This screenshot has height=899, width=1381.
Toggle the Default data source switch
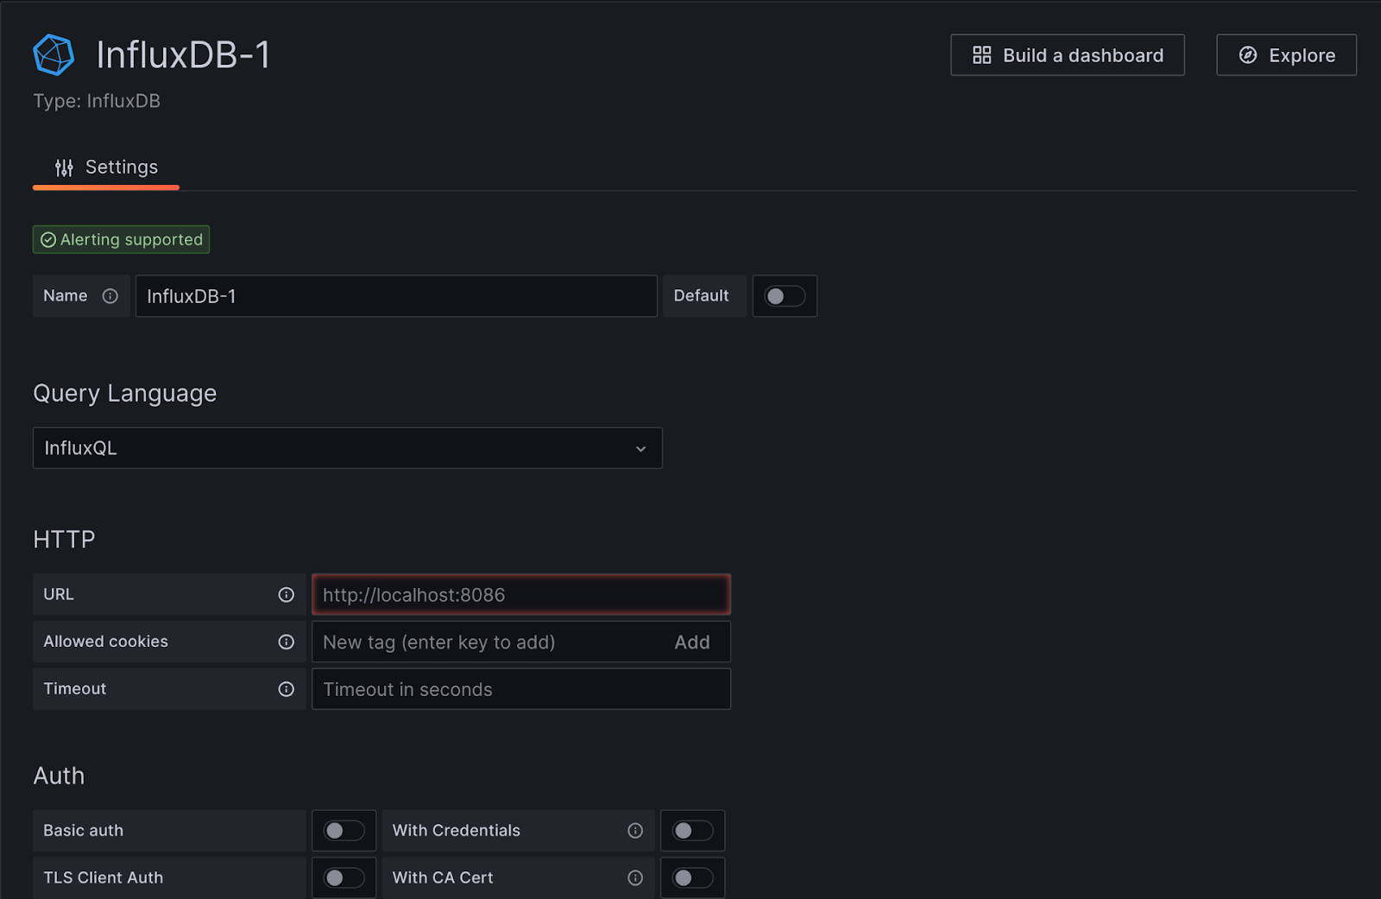[785, 296]
